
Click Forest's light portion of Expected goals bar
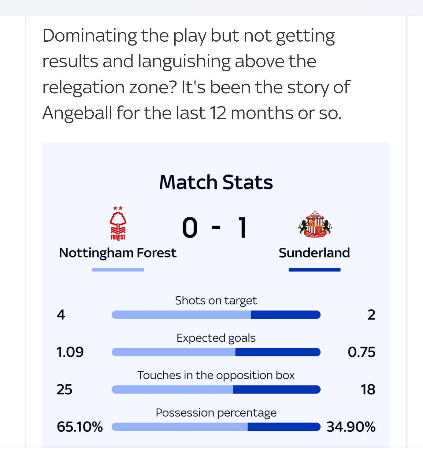pos(173,352)
